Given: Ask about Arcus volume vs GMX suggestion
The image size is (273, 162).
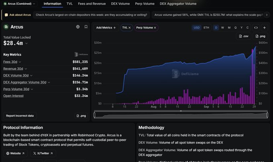Looking at the screenshot, I should click(x=209, y=15).
